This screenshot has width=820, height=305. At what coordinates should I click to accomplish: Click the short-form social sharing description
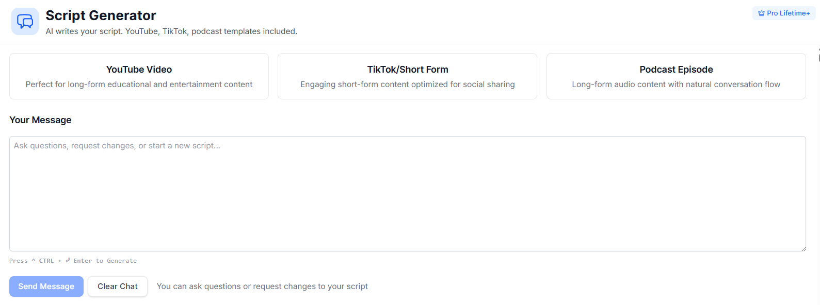tap(407, 84)
